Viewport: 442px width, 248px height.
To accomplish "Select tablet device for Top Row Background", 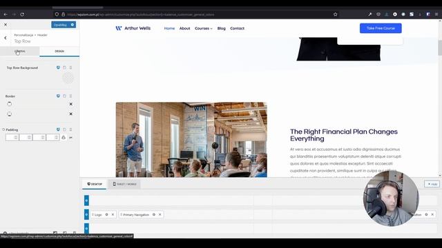I will point(64,68).
